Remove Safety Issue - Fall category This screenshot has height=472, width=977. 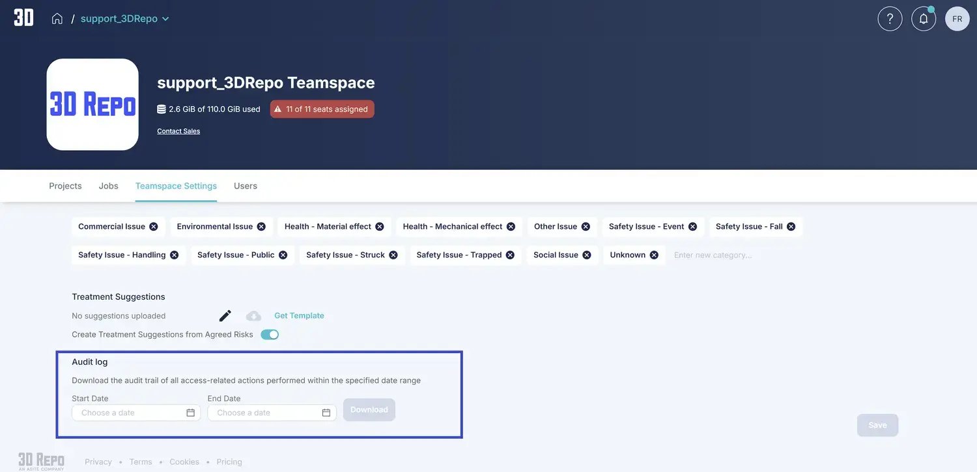pos(791,226)
